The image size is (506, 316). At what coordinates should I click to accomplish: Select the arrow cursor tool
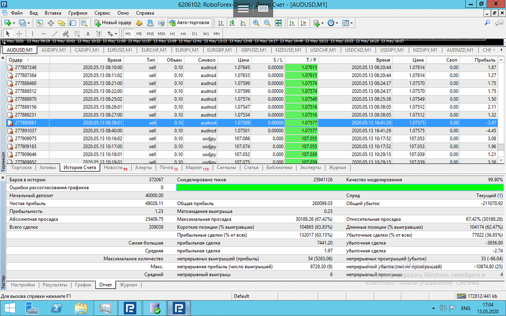coord(8,34)
